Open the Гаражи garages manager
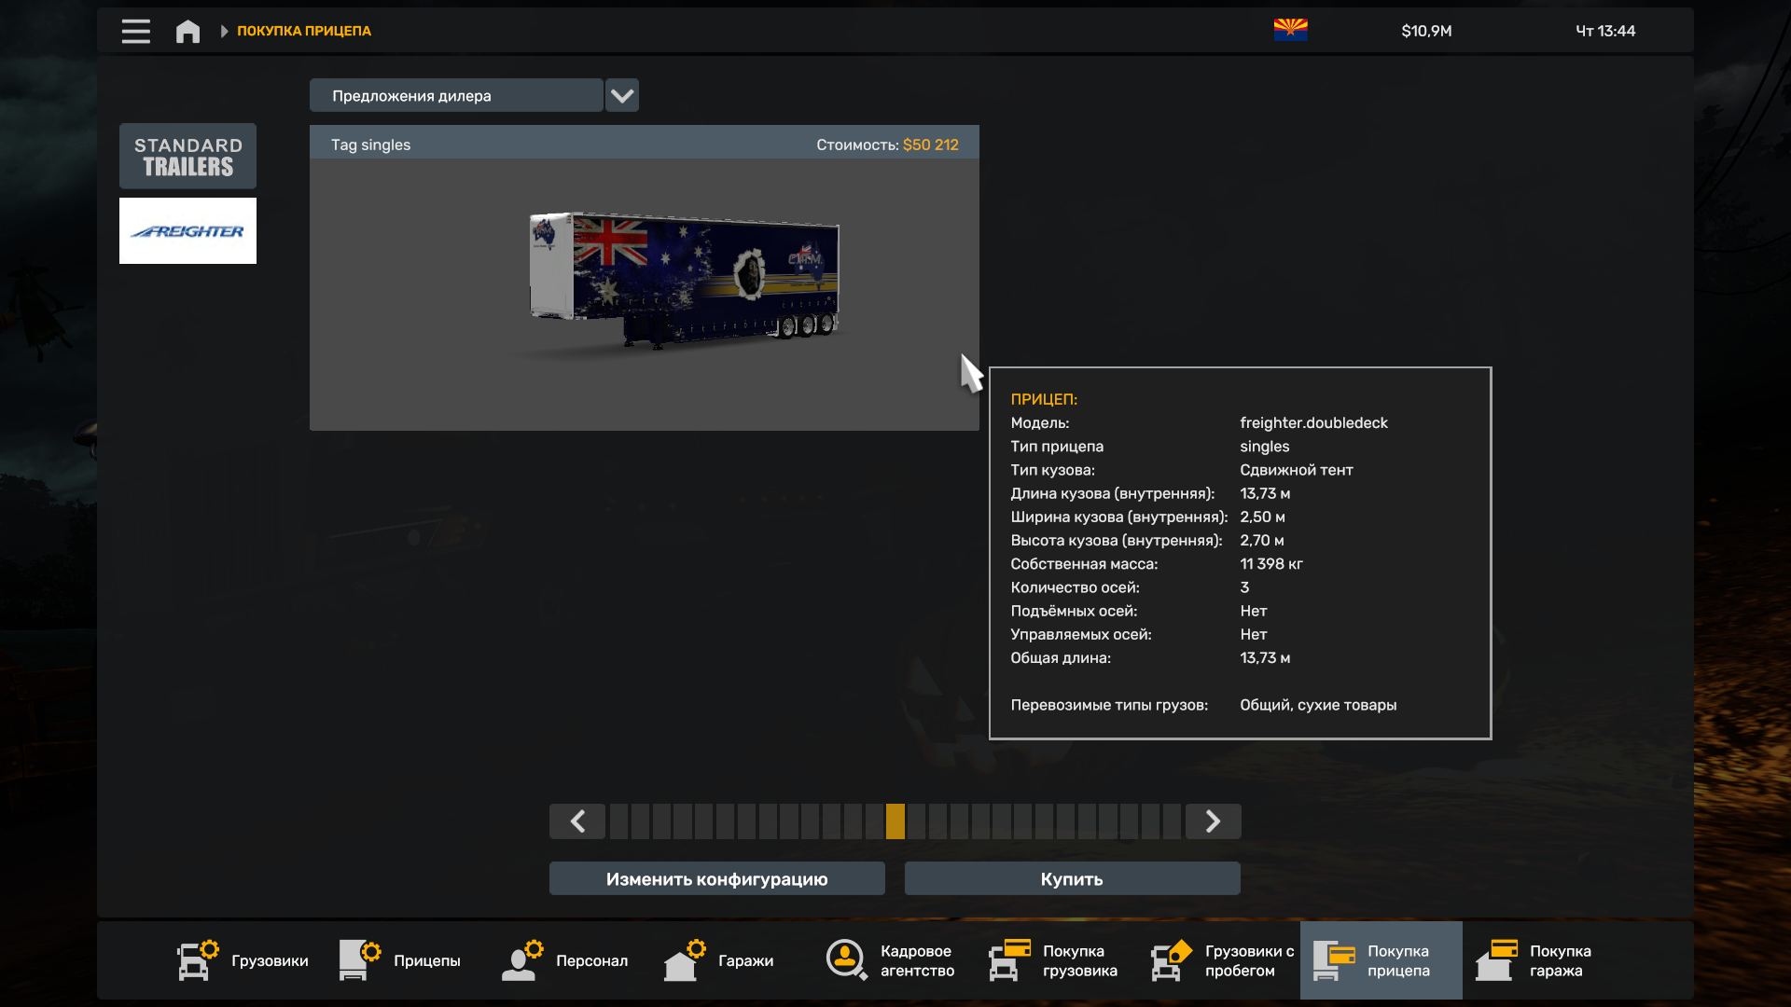Viewport: 1791px width, 1007px height. (719, 960)
